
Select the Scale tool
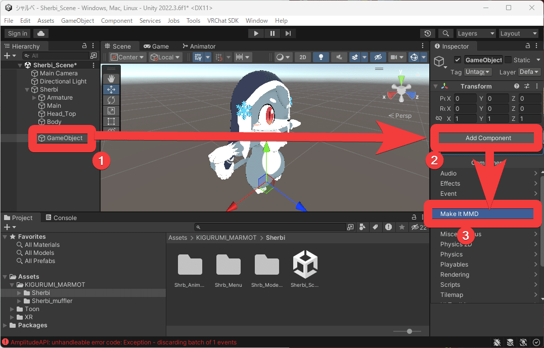point(111,111)
